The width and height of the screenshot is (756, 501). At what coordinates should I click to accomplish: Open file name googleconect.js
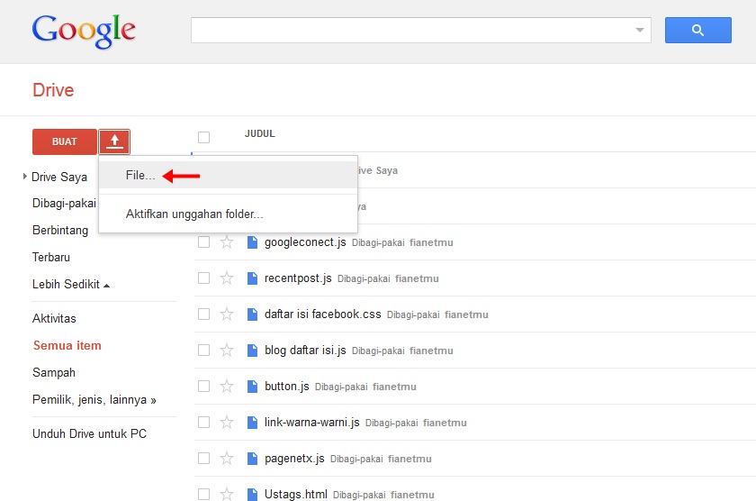305,242
